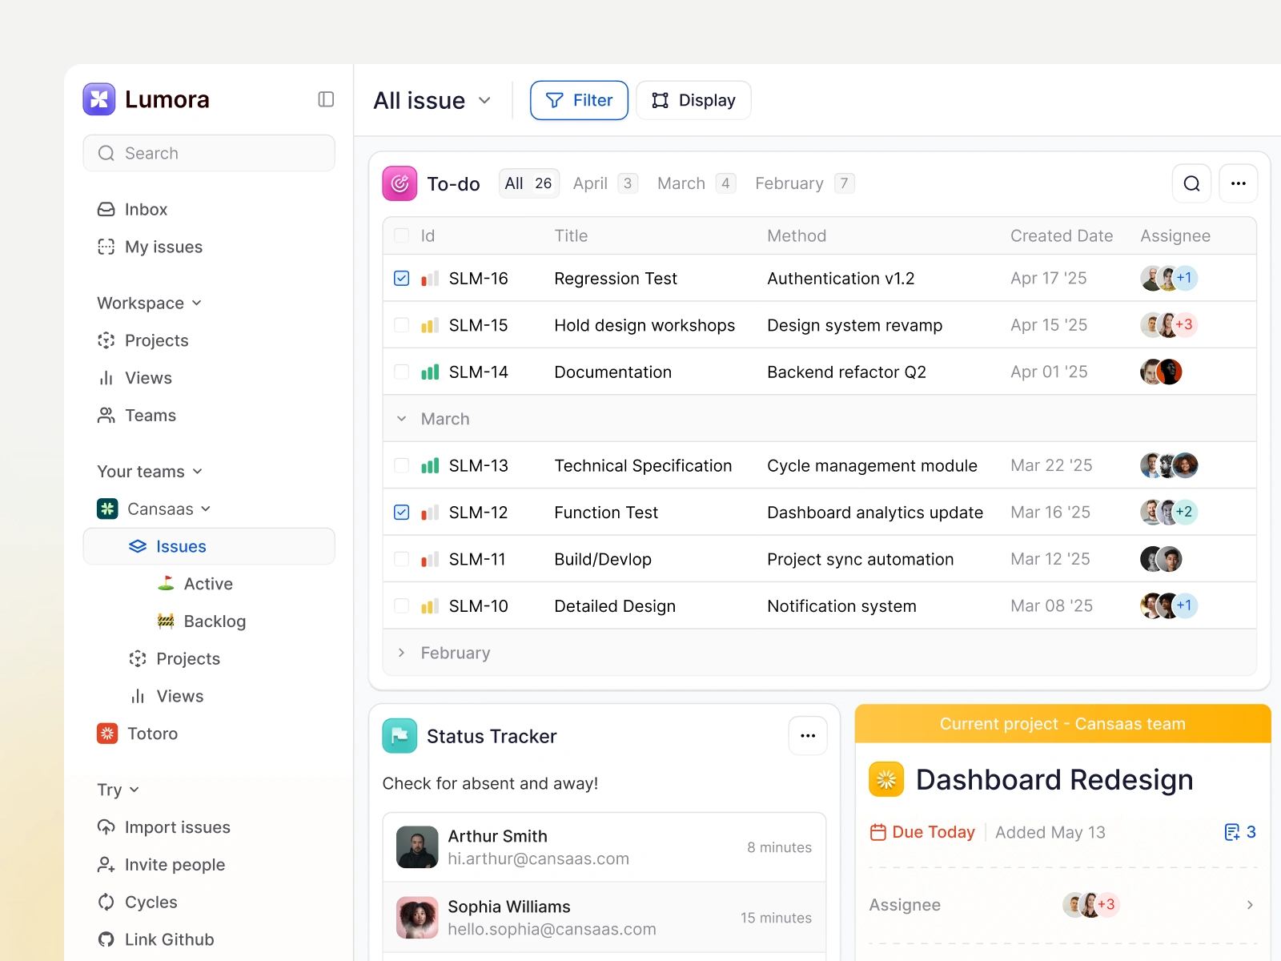Switch to the March 4 tab
The image size is (1281, 961).
(x=697, y=183)
